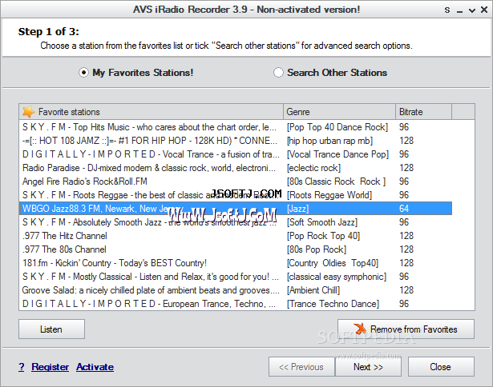Image resolution: width=493 pixels, height=387 pixels.
Task: Click the Favorite stations star icon
Action: pos(28,112)
